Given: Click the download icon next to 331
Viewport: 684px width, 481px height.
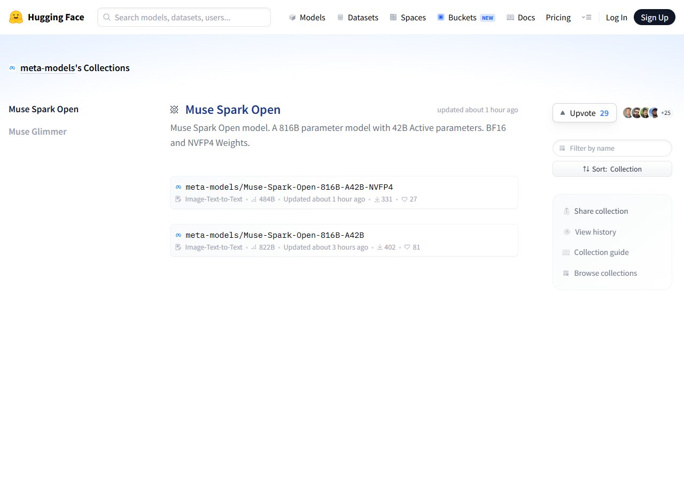Looking at the screenshot, I should pos(377,199).
